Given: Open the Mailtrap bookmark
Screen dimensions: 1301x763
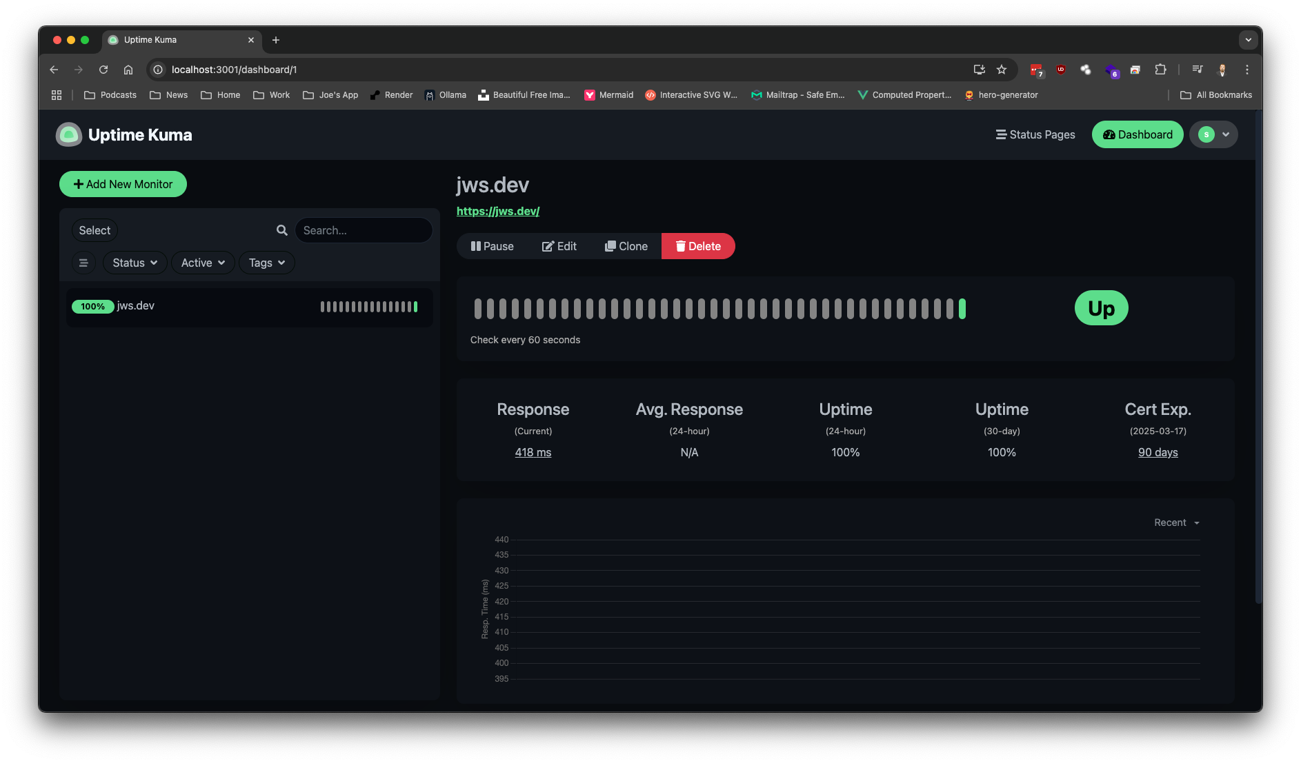Looking at the screenshot, I should [798, 95].
